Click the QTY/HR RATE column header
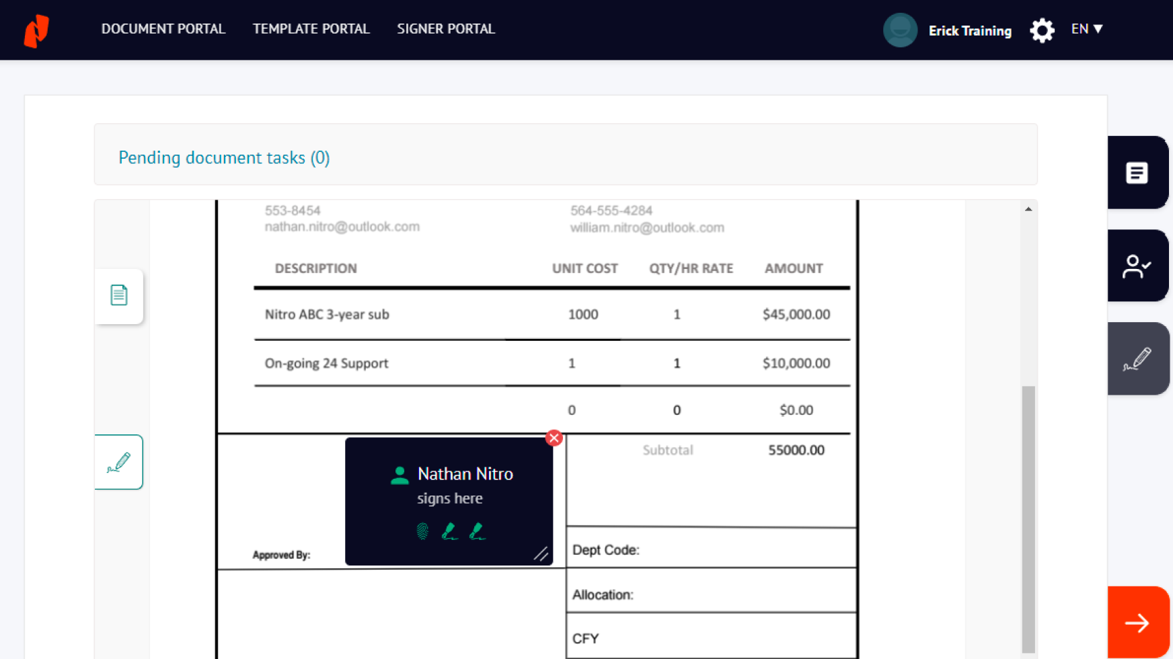 pos(691,268)
